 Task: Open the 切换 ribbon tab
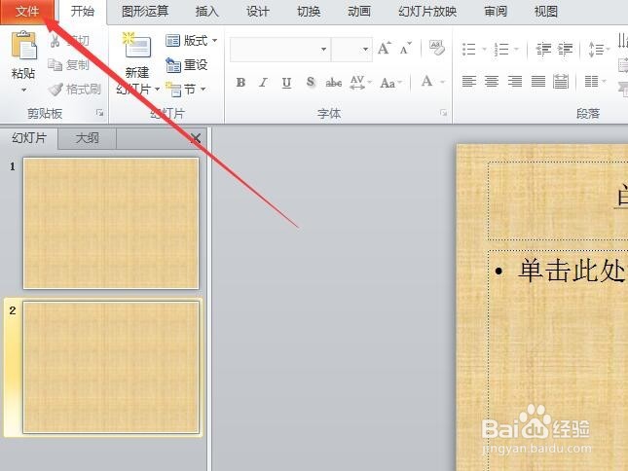(x=309, y=12)
